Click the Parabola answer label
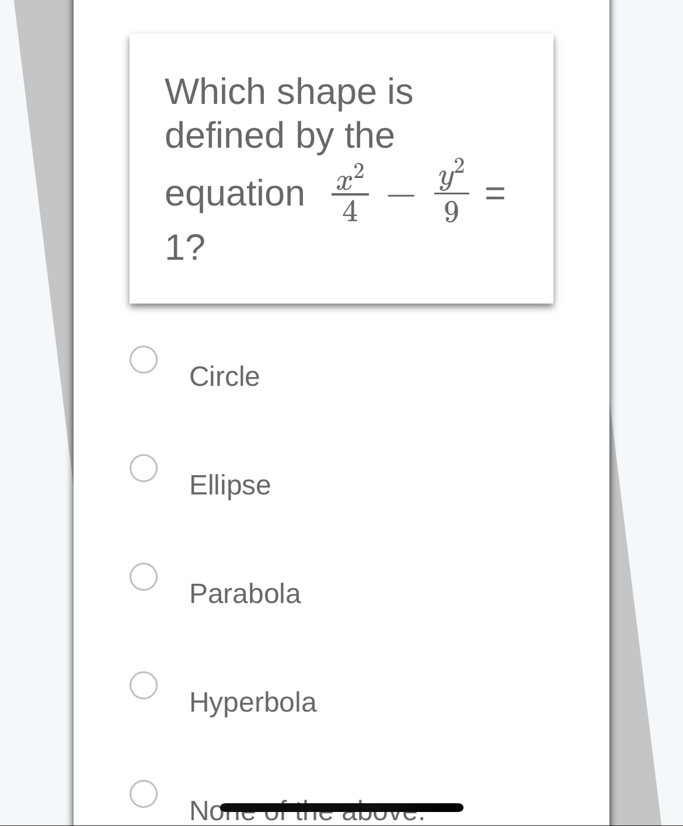The height and width of the screenshot is (826, 683). coord(245,594)
